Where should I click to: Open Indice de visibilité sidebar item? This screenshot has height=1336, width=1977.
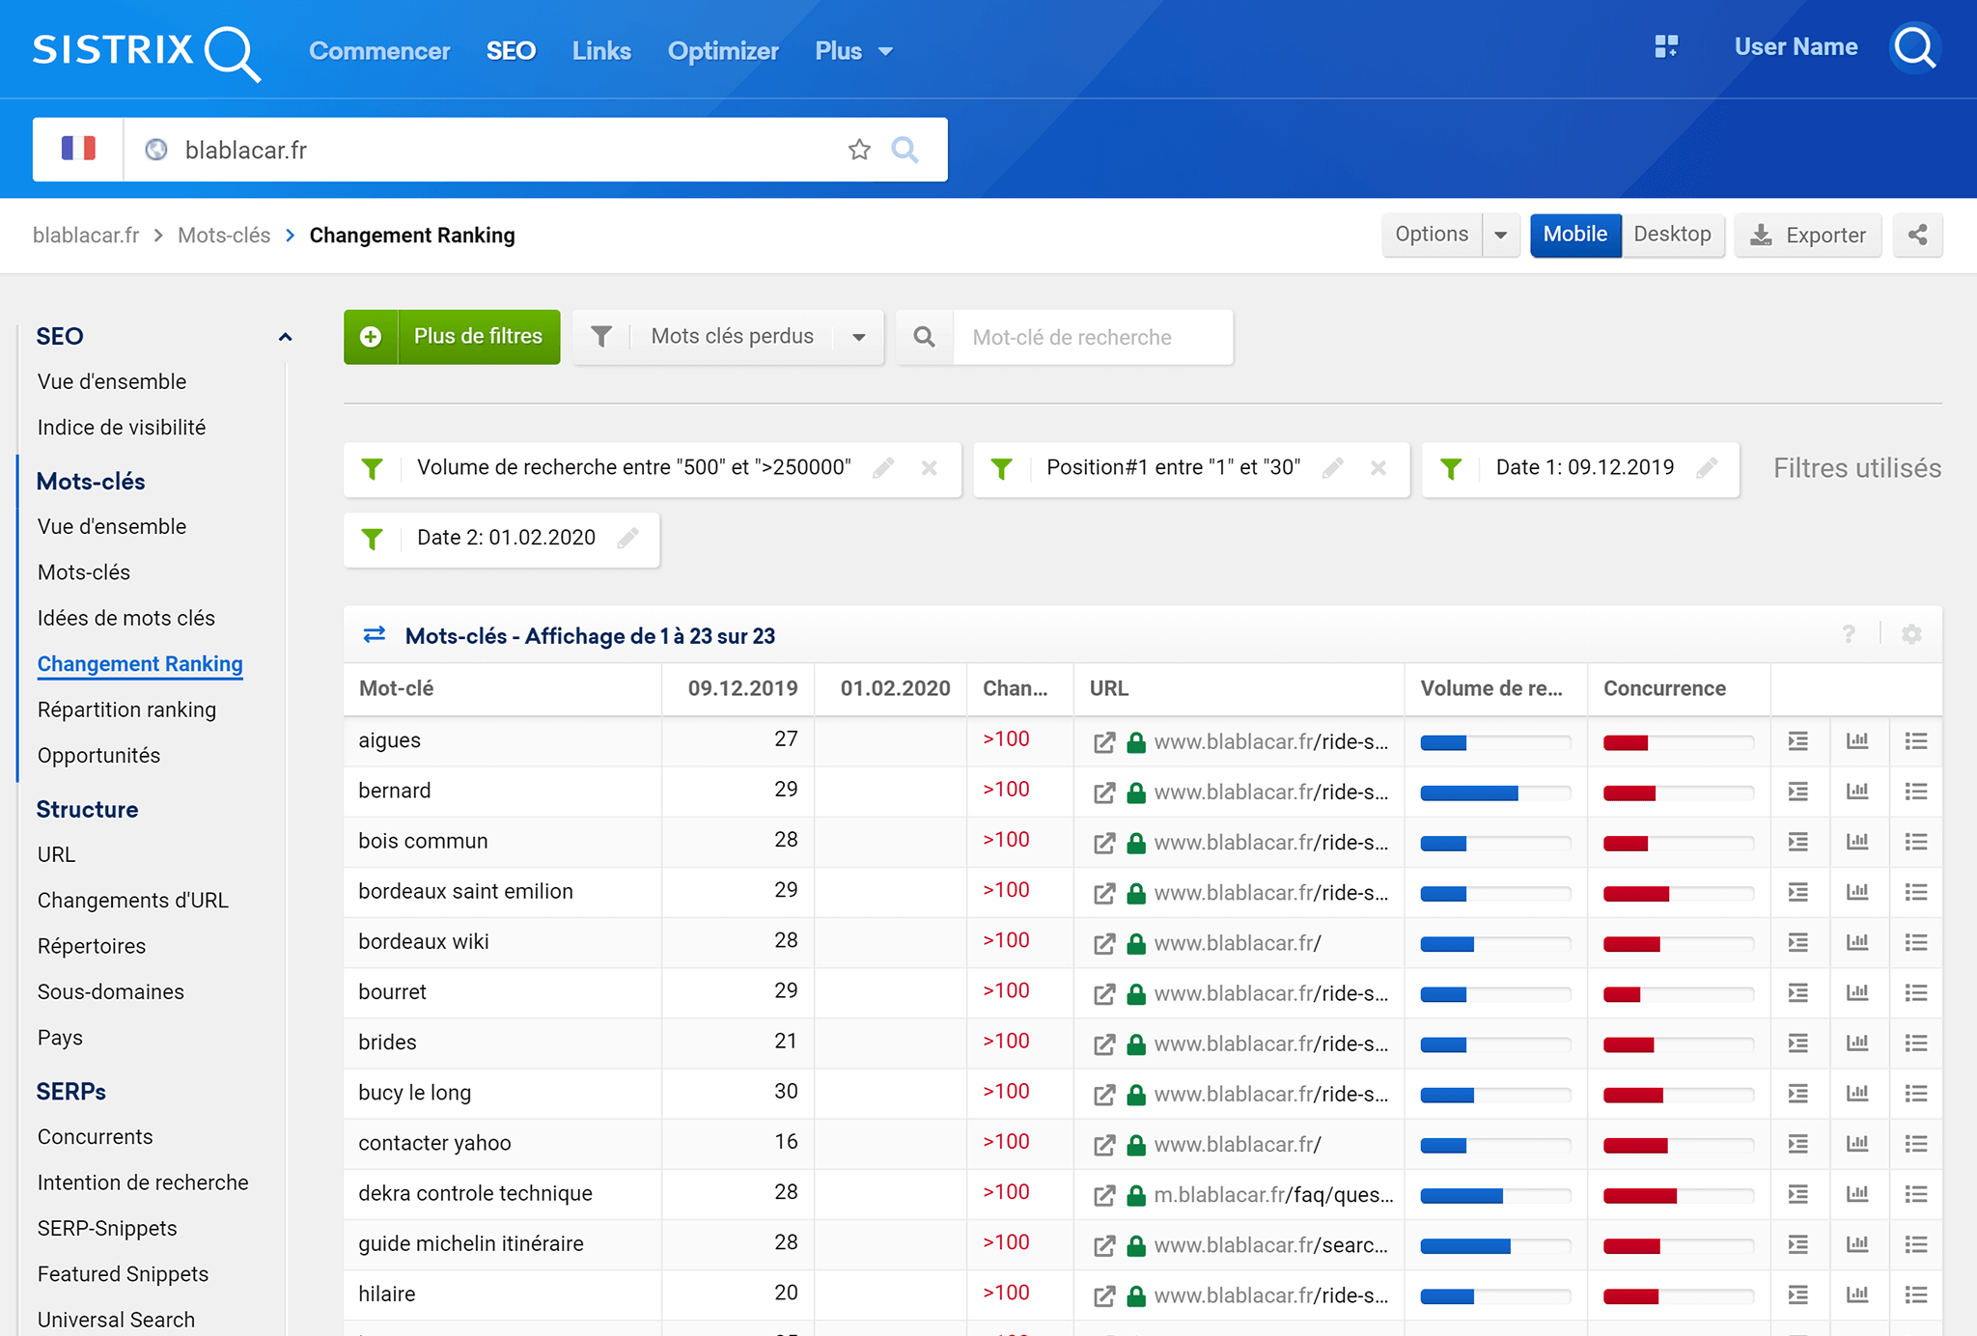(121, 428)
